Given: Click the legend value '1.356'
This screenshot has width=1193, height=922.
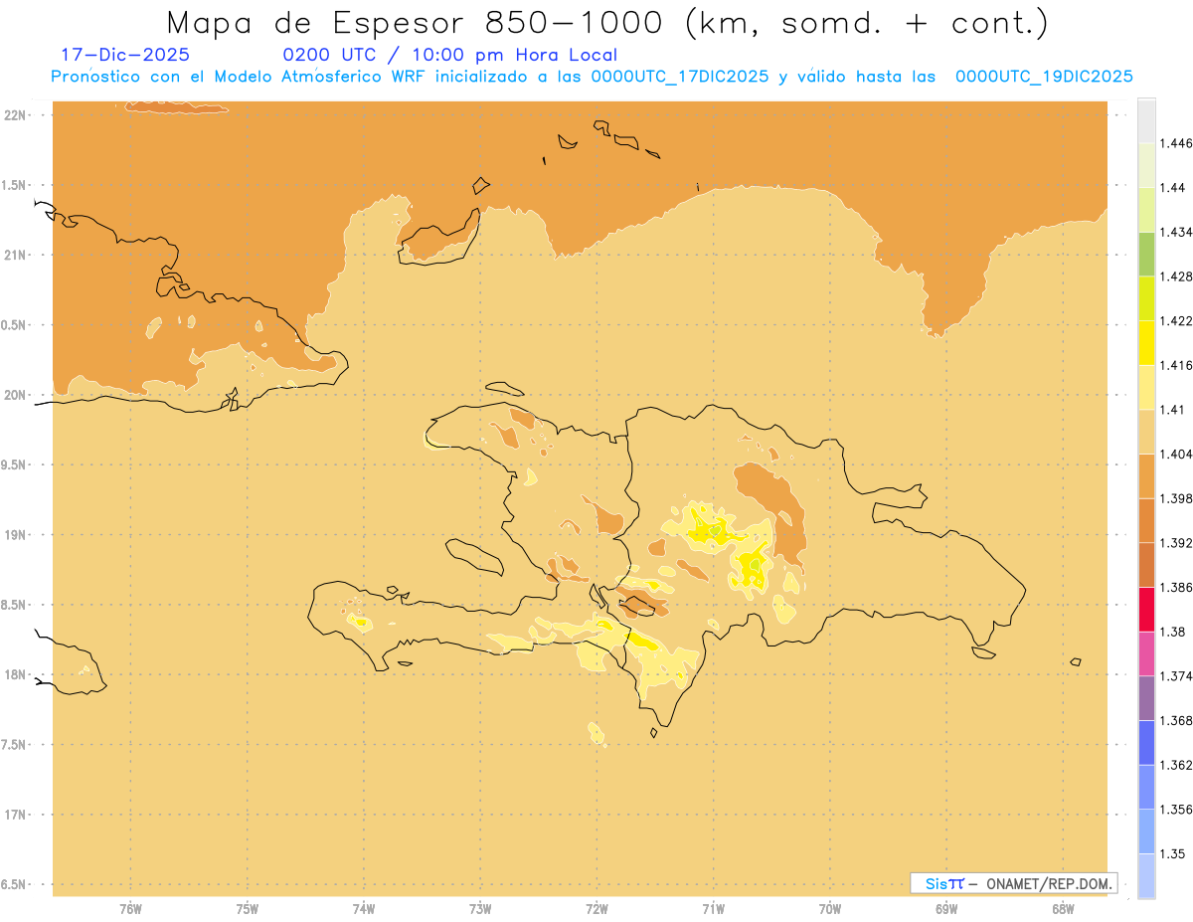Looking at the screenshot, I should (1177, 810).
